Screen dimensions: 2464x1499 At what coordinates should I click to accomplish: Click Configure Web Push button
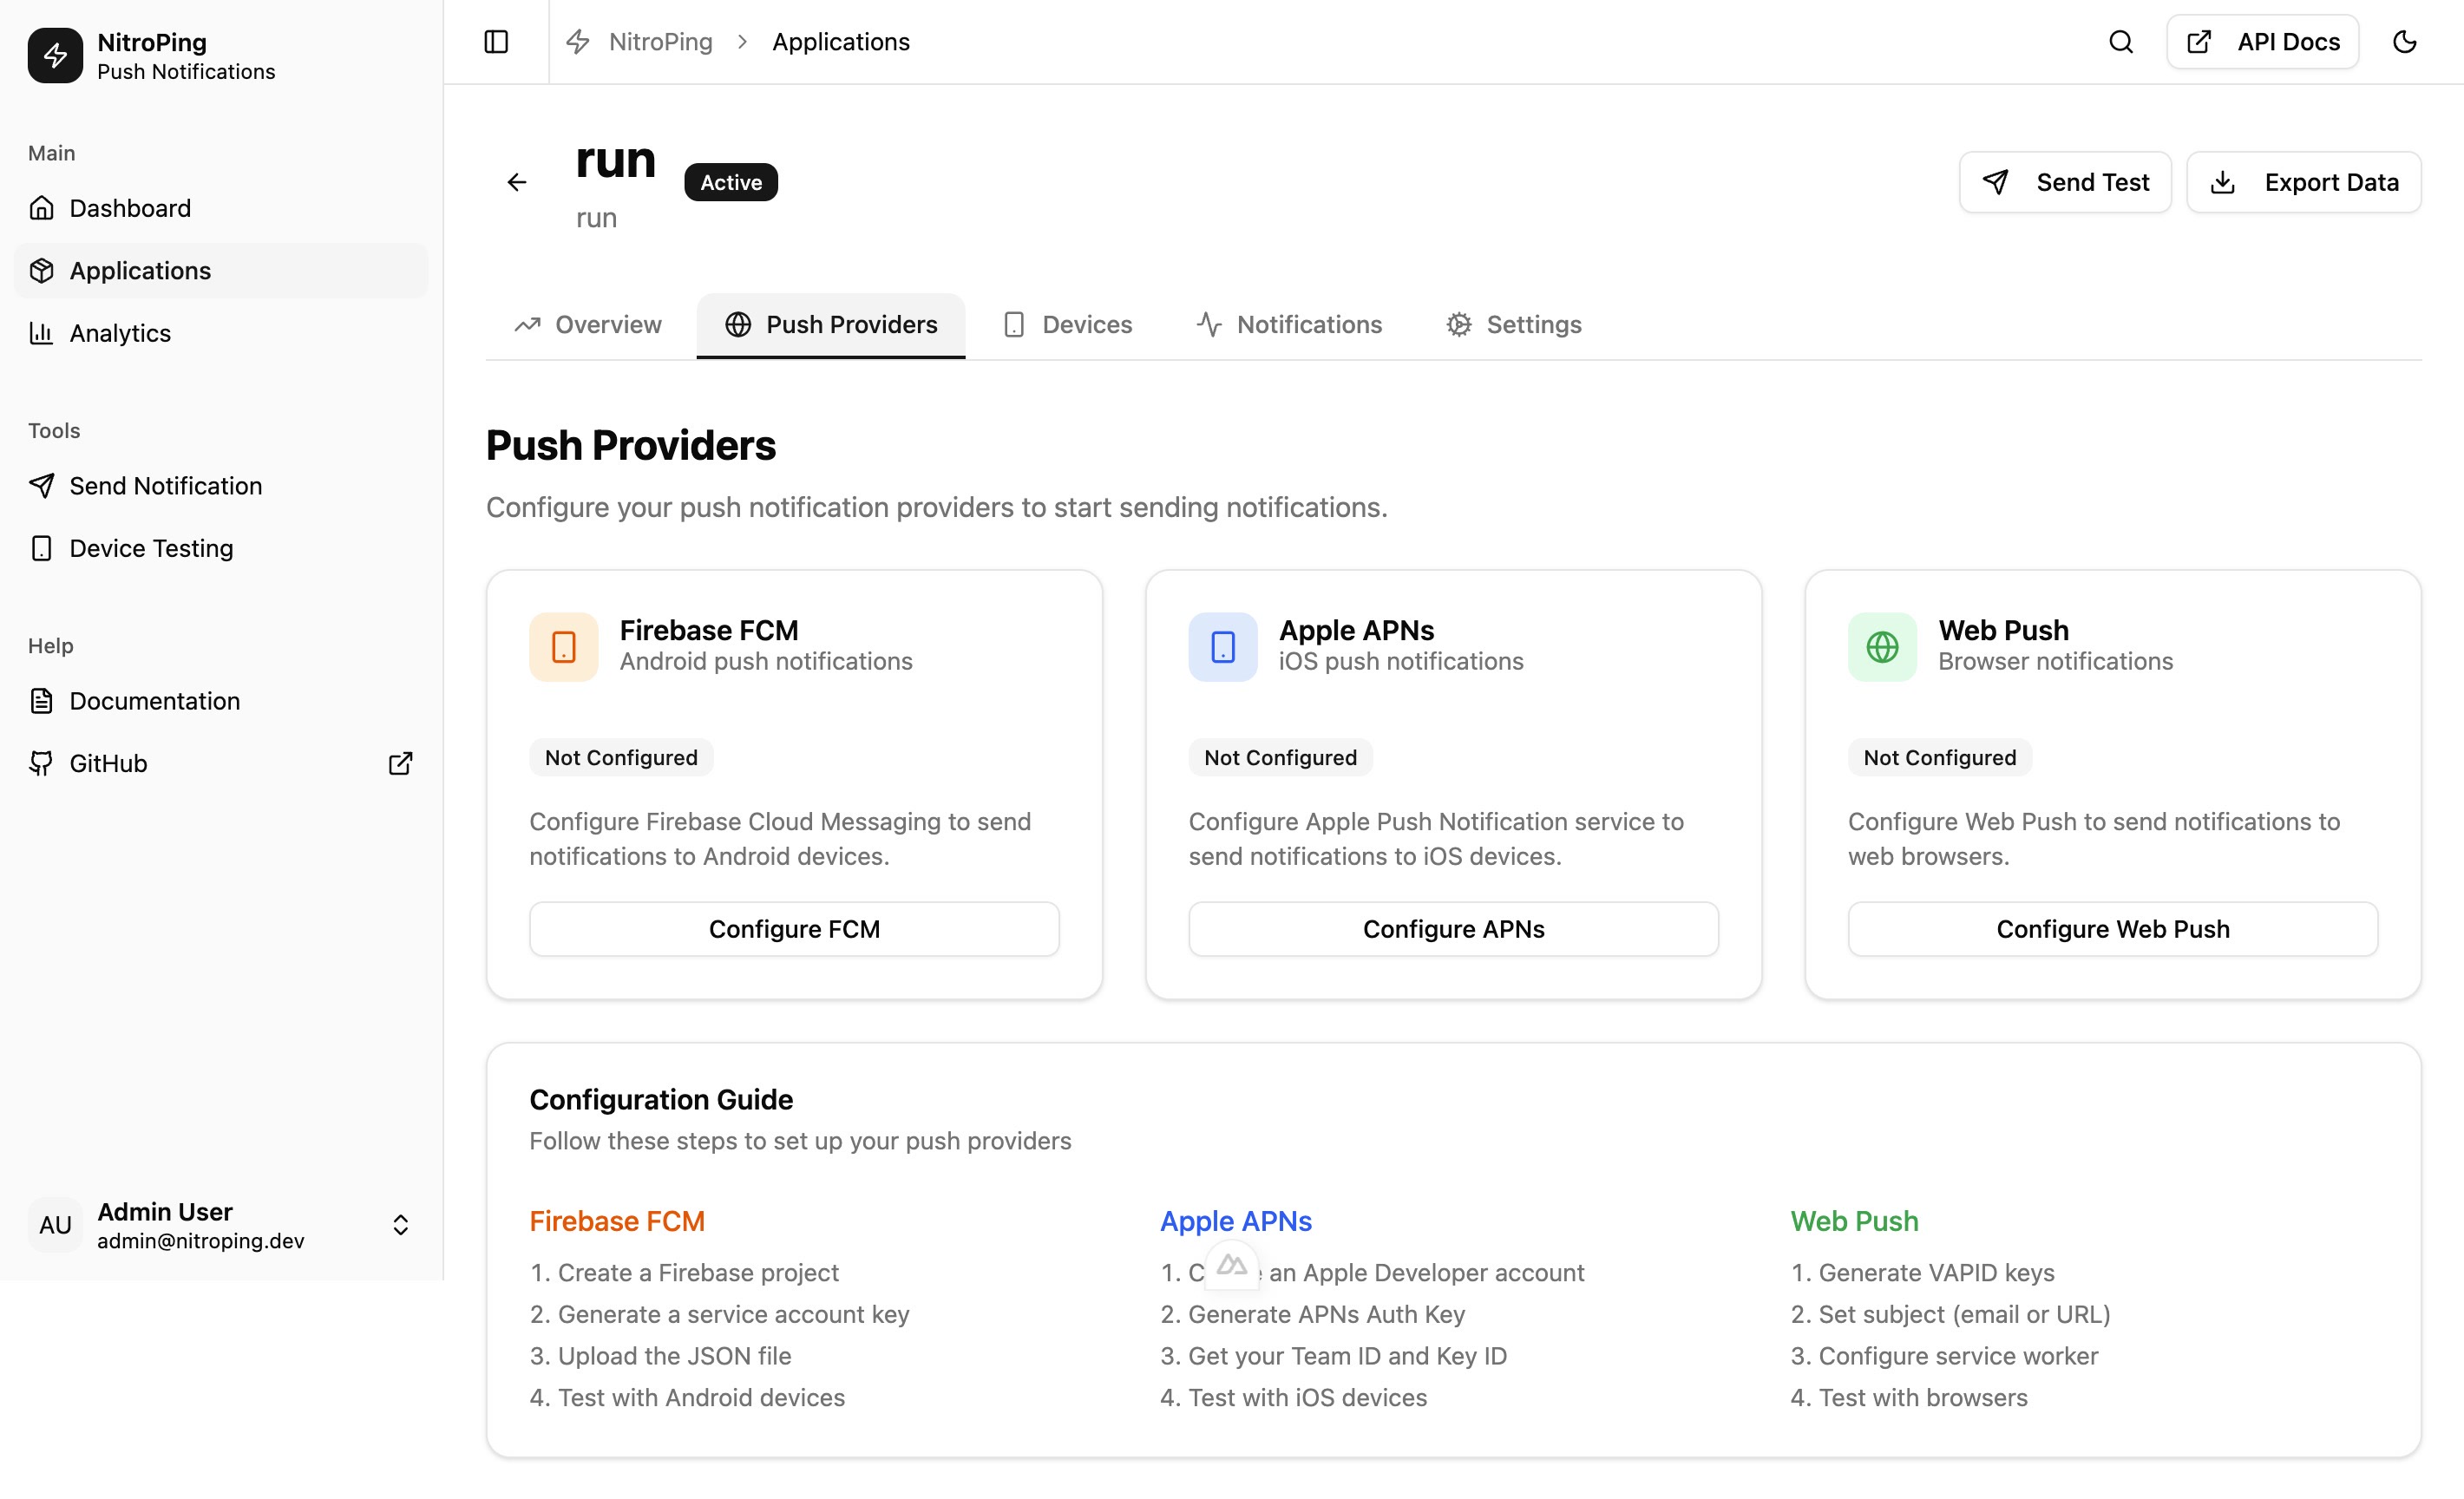click(x=2113, y=929)
